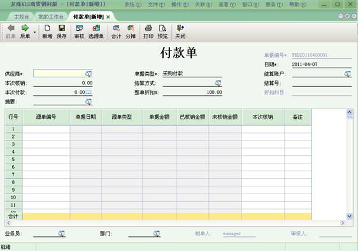Close the form with 关闭 toolbar icon
Screen dimensions: 358x251
(x=180, y=31)
